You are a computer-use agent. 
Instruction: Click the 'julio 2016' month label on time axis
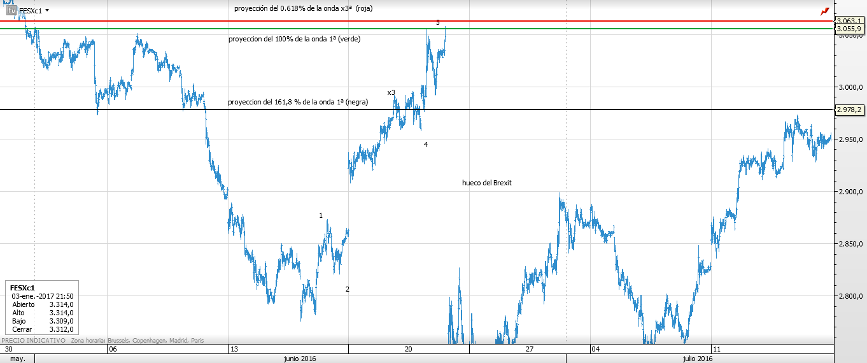pos(698,359)
